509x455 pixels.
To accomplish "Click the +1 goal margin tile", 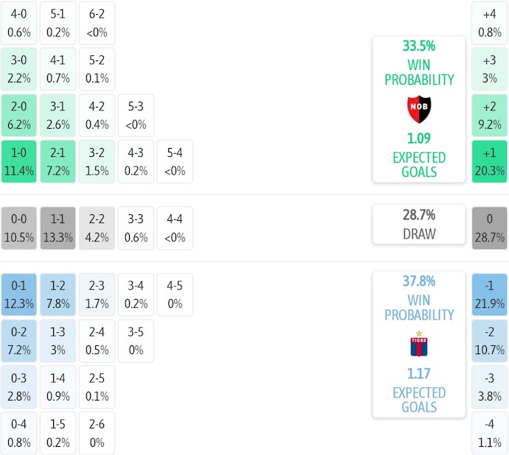I will [489, 161].
